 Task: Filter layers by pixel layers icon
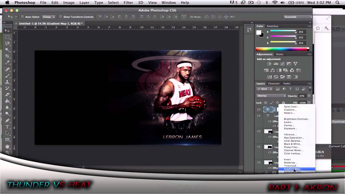pyautogui.click(x=278, y=89)
